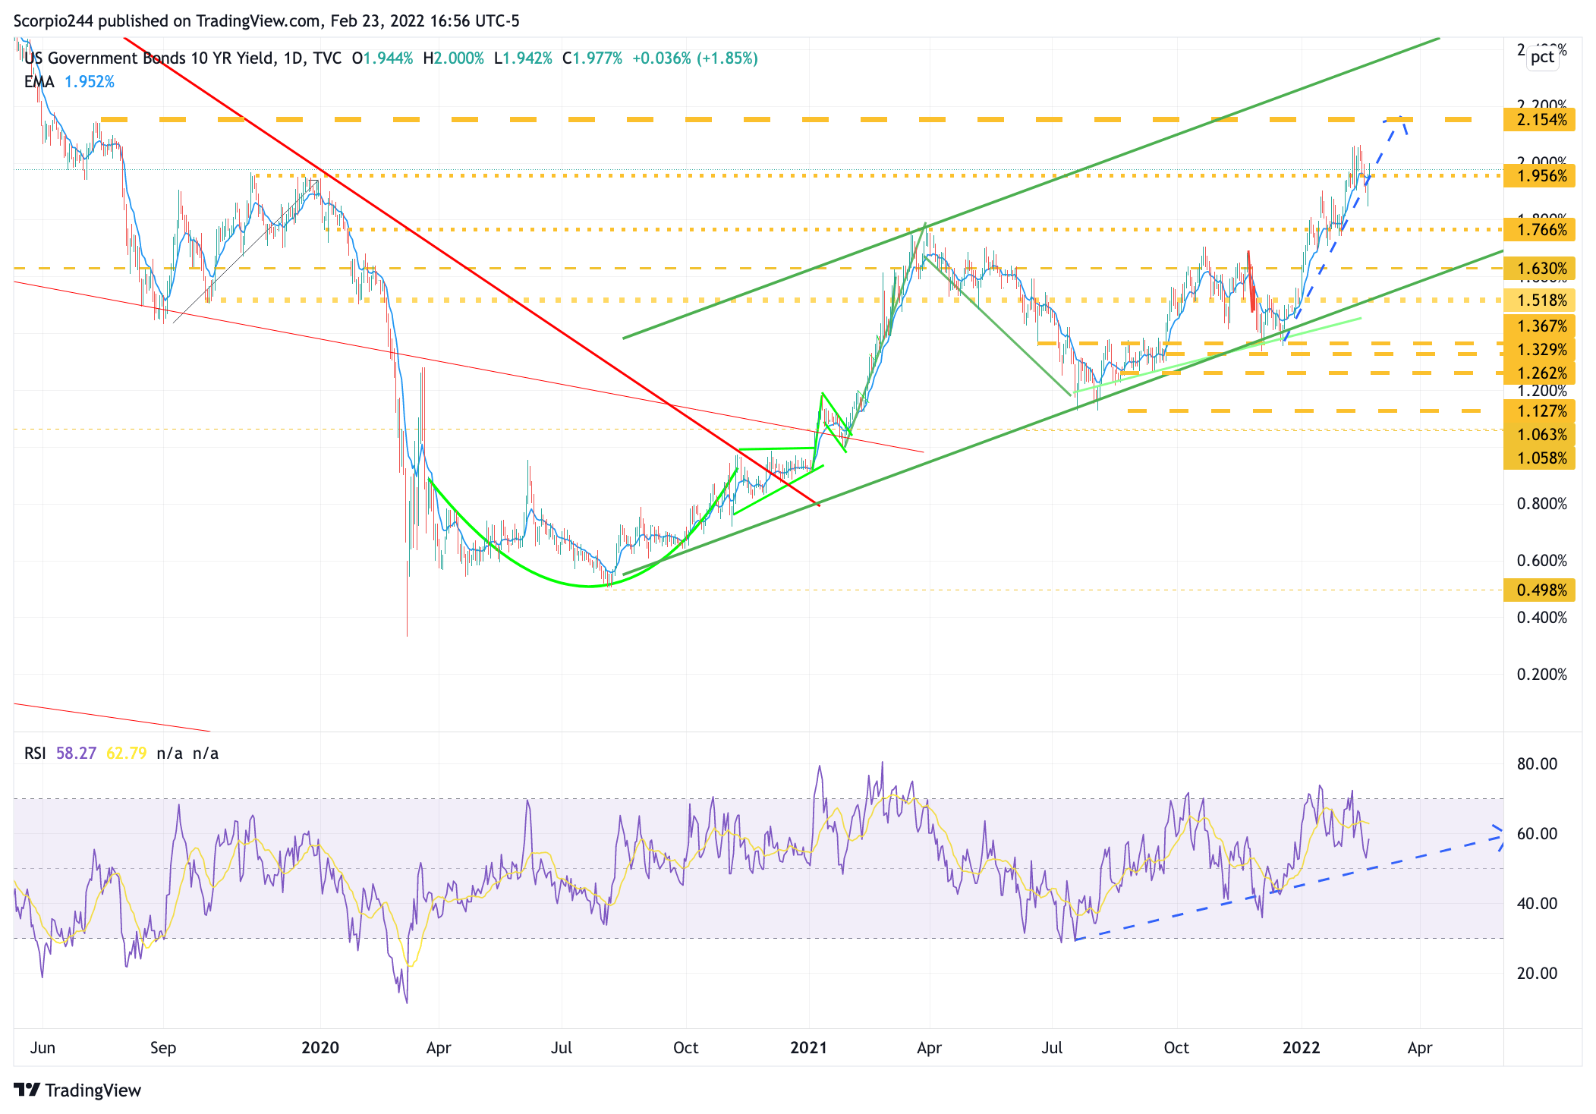
Task: Click the 2.154% price level label
Action: pos(1541,120)
